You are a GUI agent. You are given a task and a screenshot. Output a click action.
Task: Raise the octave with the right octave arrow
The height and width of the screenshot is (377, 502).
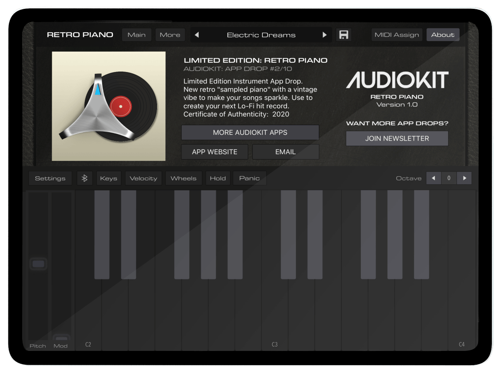(x=464, y=178)
